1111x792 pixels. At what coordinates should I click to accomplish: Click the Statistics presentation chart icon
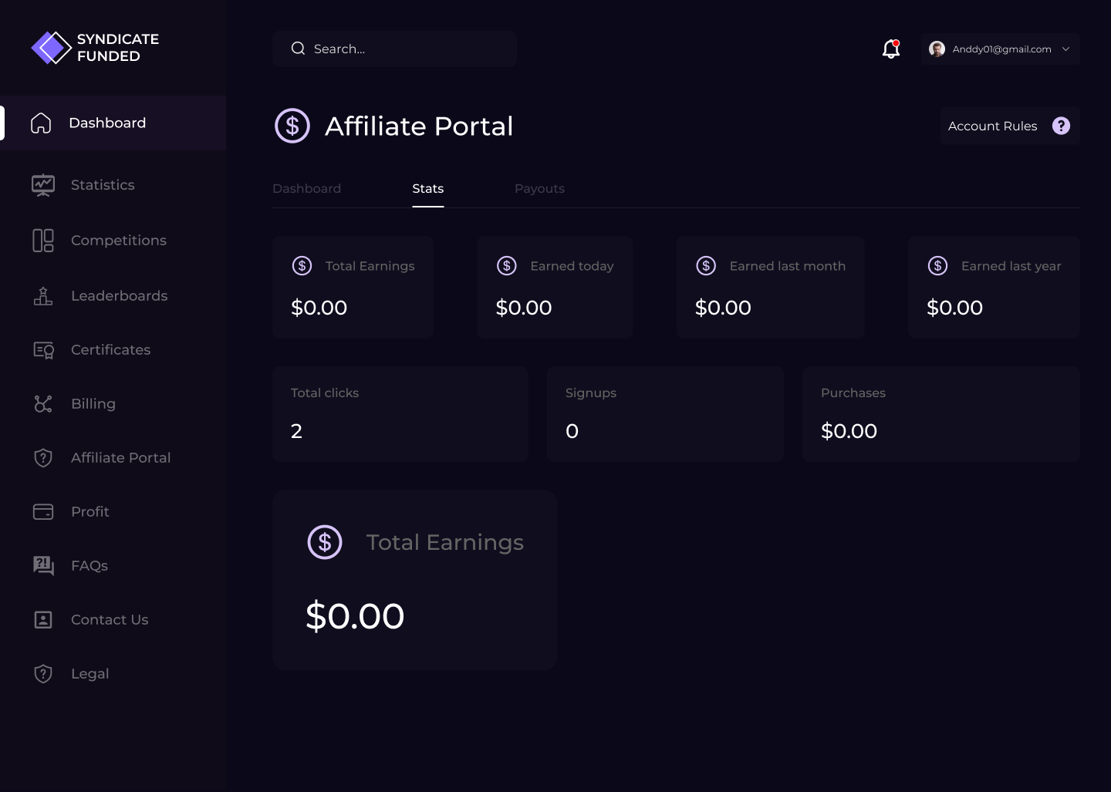click(43, 185)
